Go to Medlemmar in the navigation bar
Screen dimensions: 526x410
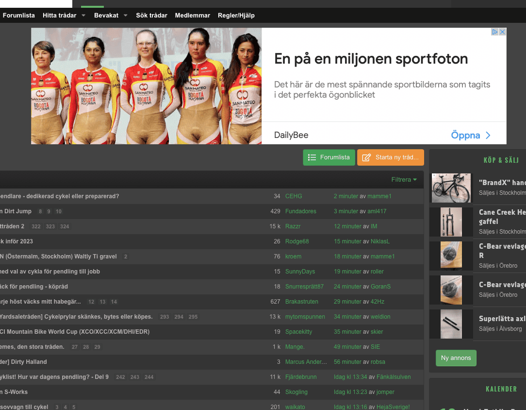point(192,16)
